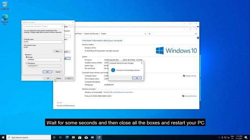
Task: Select the Microsoft Edge desktop shortcut
Action: click(5, 19)
